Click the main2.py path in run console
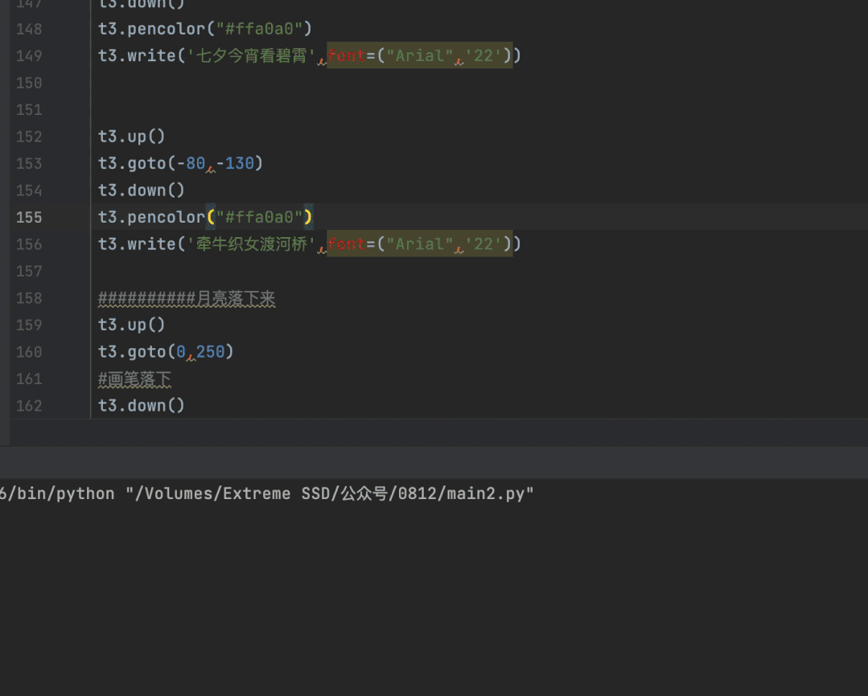868x696 pixels. tap(329, 493)
